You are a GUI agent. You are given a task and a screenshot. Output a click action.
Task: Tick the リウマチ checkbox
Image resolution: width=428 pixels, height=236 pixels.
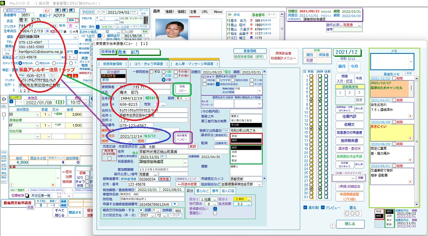click(x=218, y=81)
